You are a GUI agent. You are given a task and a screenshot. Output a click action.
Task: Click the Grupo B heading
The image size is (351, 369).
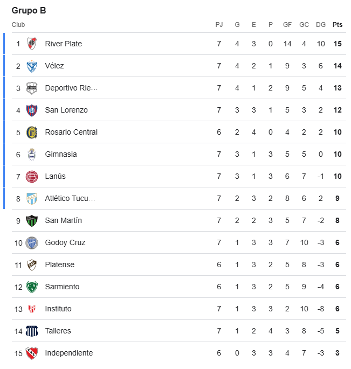point(29,11)
